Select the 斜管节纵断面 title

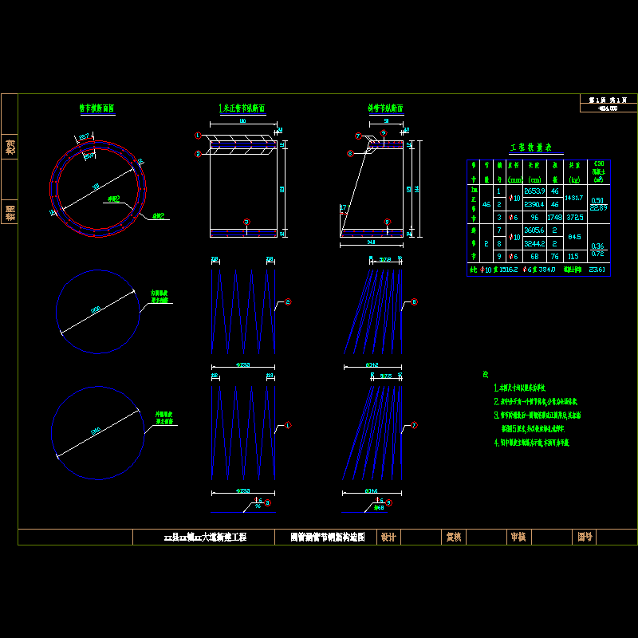click(385, 108)
